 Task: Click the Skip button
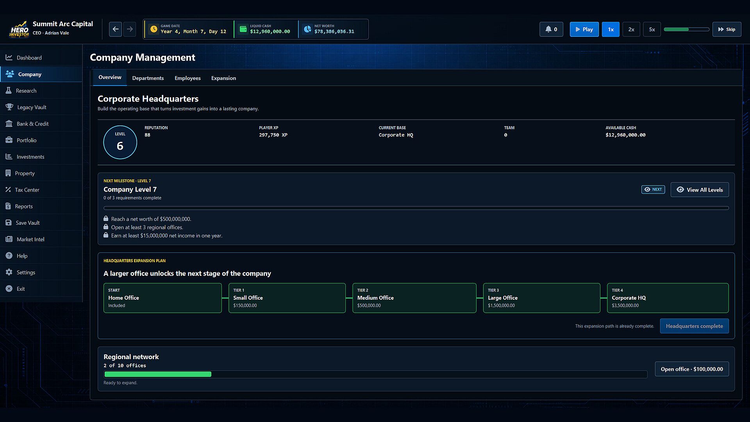727,29
